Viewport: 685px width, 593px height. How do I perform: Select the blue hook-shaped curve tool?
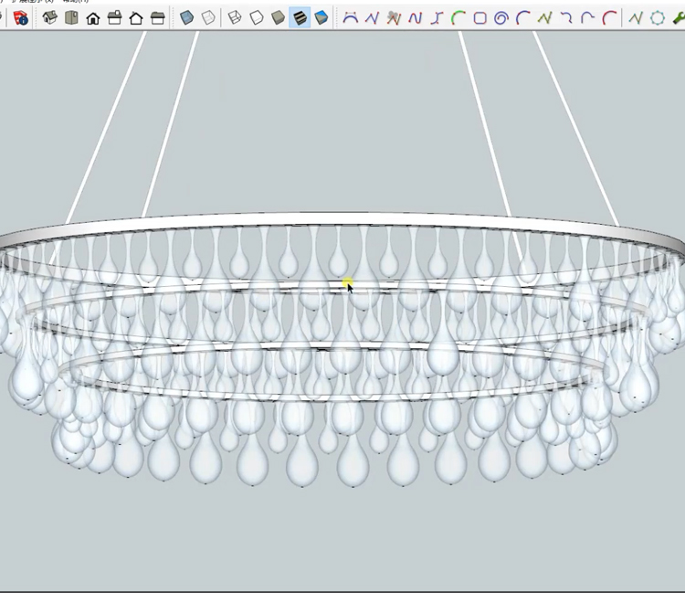pyautogui.click(x=566, y=18)
